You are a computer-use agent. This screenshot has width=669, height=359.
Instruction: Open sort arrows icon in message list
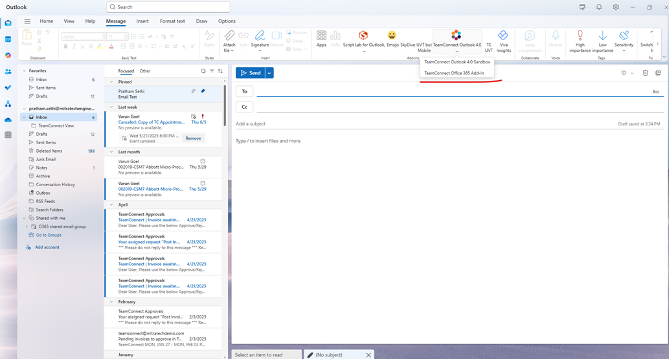coord(220,71)
